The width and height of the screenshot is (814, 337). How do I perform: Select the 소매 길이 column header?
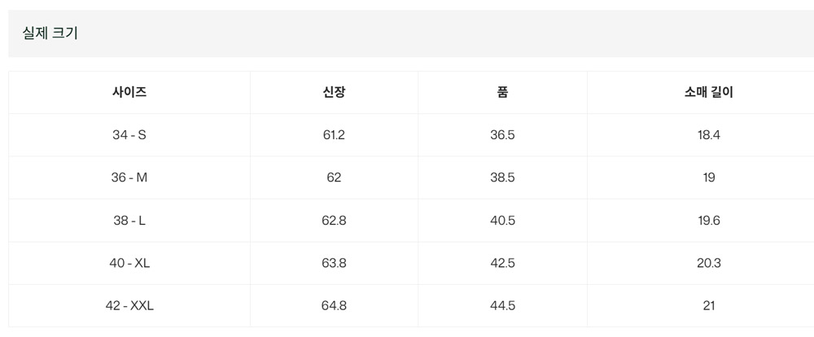[x=709, y=93]
